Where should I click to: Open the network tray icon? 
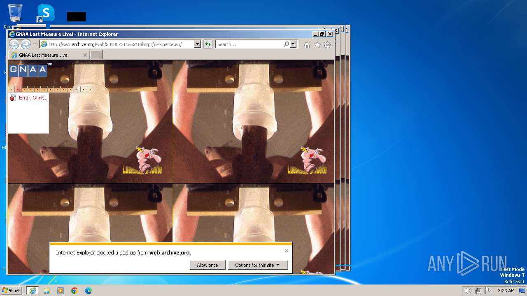pos(478,291)
